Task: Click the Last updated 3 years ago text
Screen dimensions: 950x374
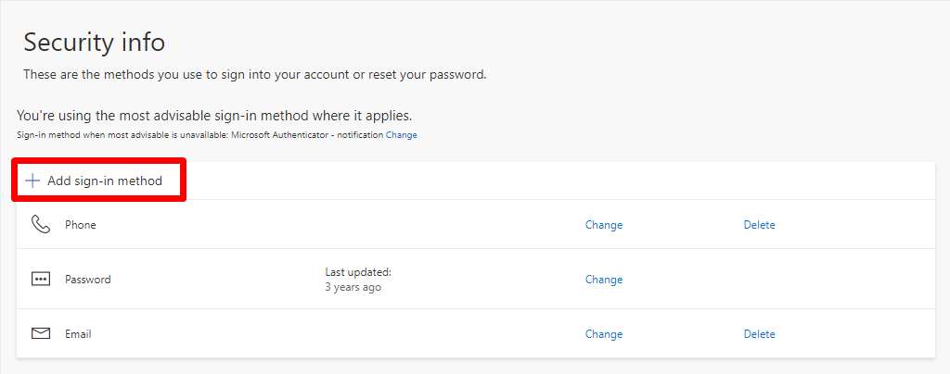Action: click(358, 280)
